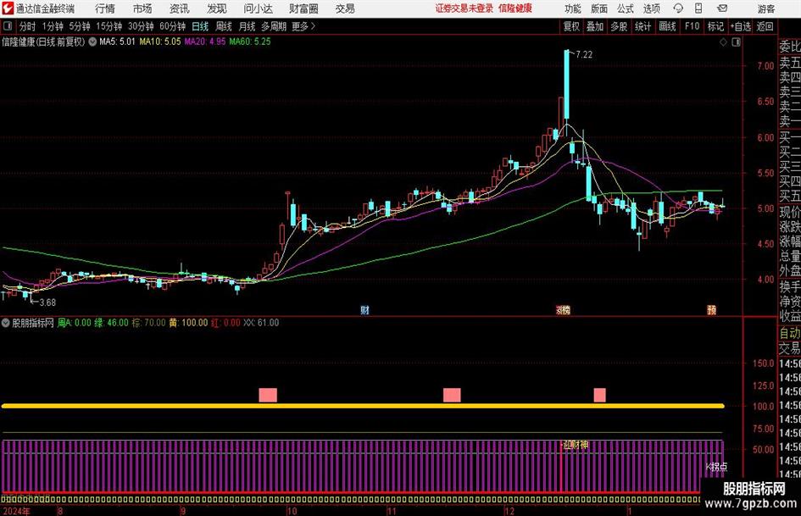Switch to the 月线 monthly tab
The height and width of the screenshot is (516, 801).
248,26
